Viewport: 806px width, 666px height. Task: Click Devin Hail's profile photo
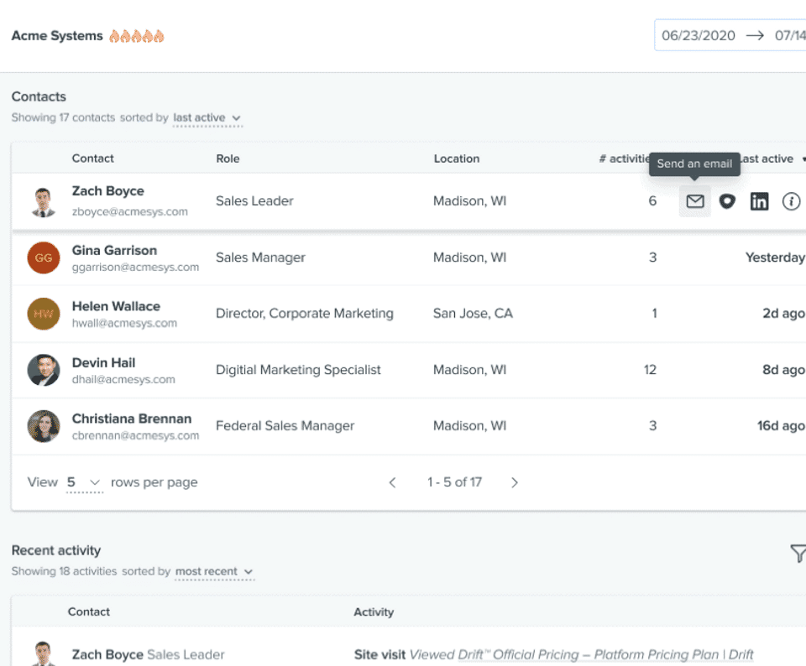pyautogui.click(x=43, y=370)
